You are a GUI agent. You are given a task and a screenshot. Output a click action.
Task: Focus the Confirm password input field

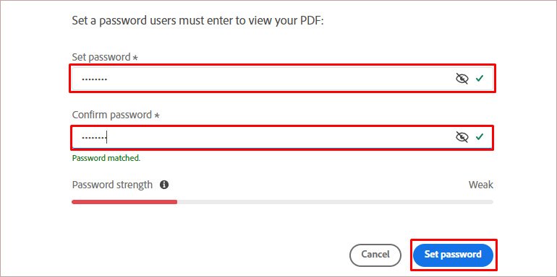pos(282,137)
